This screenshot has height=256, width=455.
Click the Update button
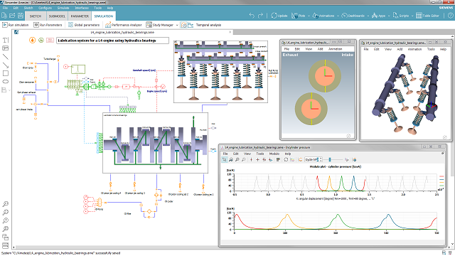point(279,16)
